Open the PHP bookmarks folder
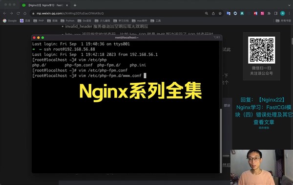The image size is (293, 185). pos(39,21)
